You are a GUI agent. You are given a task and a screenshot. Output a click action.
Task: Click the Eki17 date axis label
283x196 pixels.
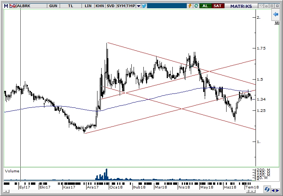45,187
